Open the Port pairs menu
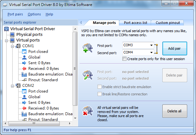The width and height of the screenshot is (196, 135). pos(15,14)
